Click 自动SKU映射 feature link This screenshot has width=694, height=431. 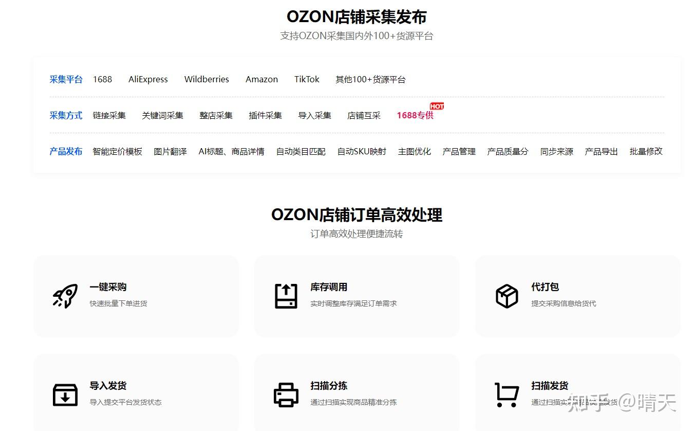362,151
